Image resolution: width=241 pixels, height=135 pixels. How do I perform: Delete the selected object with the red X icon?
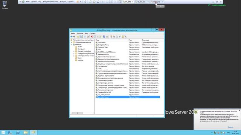[x=92, y=37]
